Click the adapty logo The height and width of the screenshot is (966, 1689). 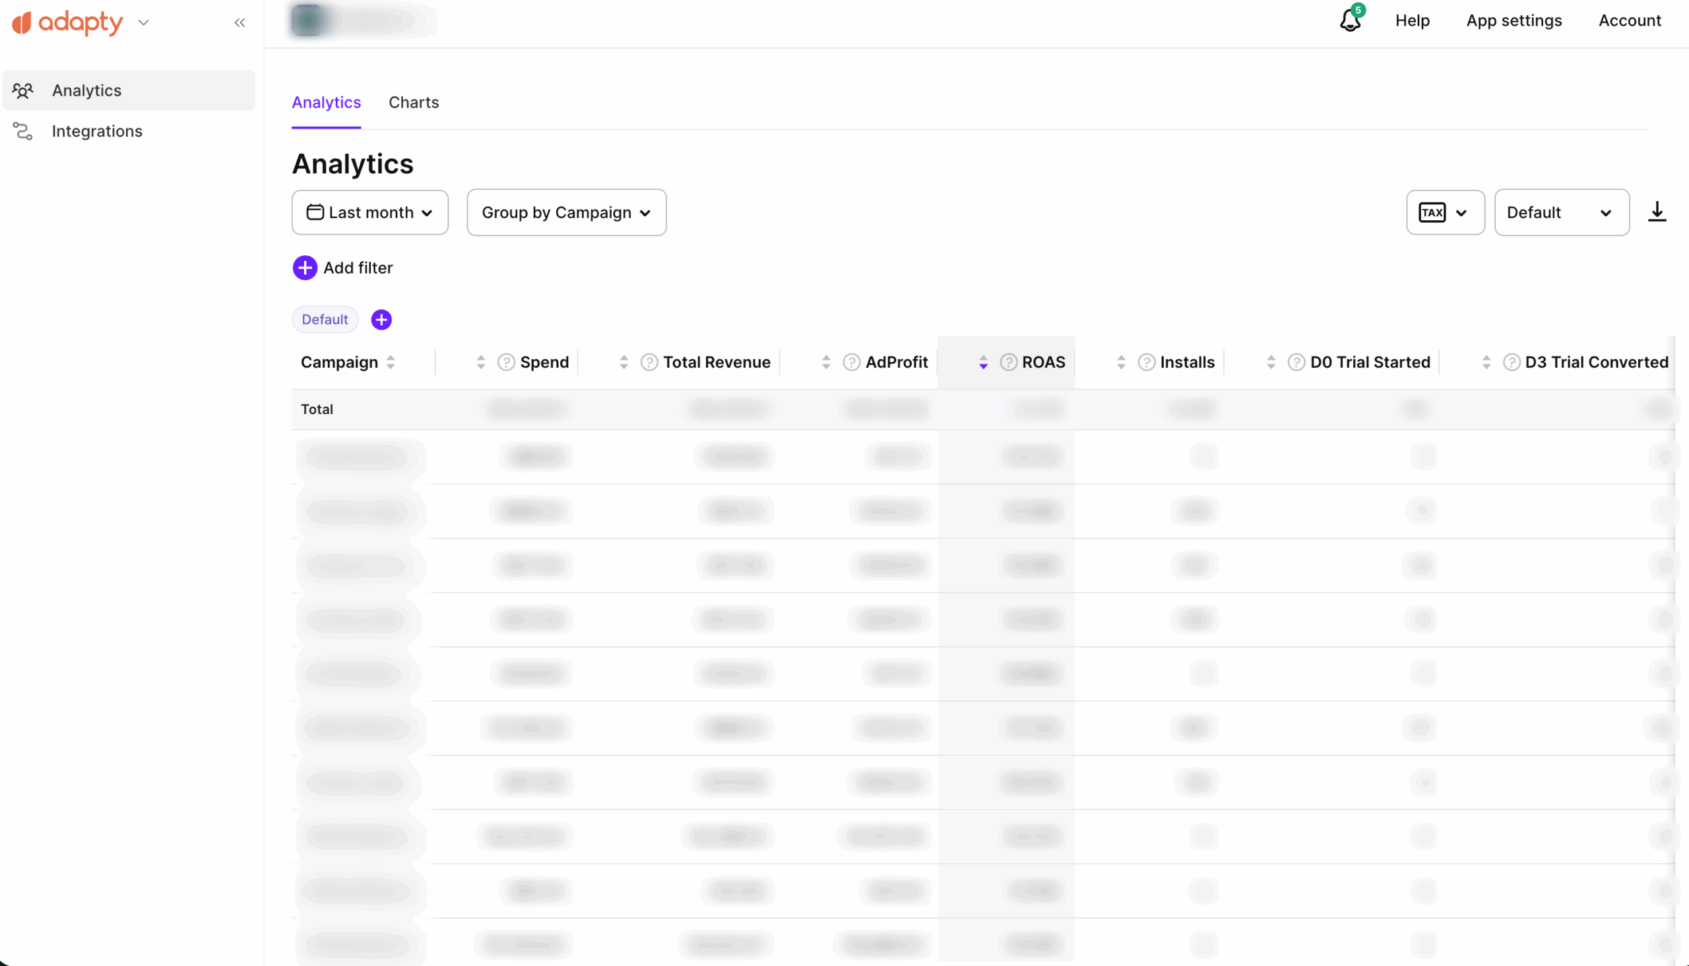[68, 22]
